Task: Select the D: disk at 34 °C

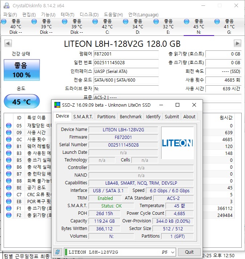Action: pyautogui.click(x=138, y=26)
